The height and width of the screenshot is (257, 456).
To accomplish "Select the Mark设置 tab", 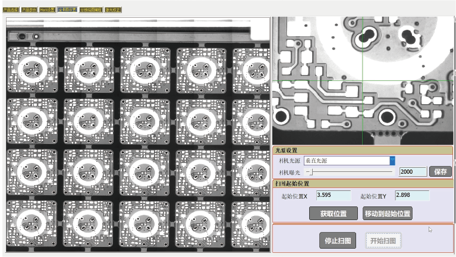I will click(x=48, y=10).
